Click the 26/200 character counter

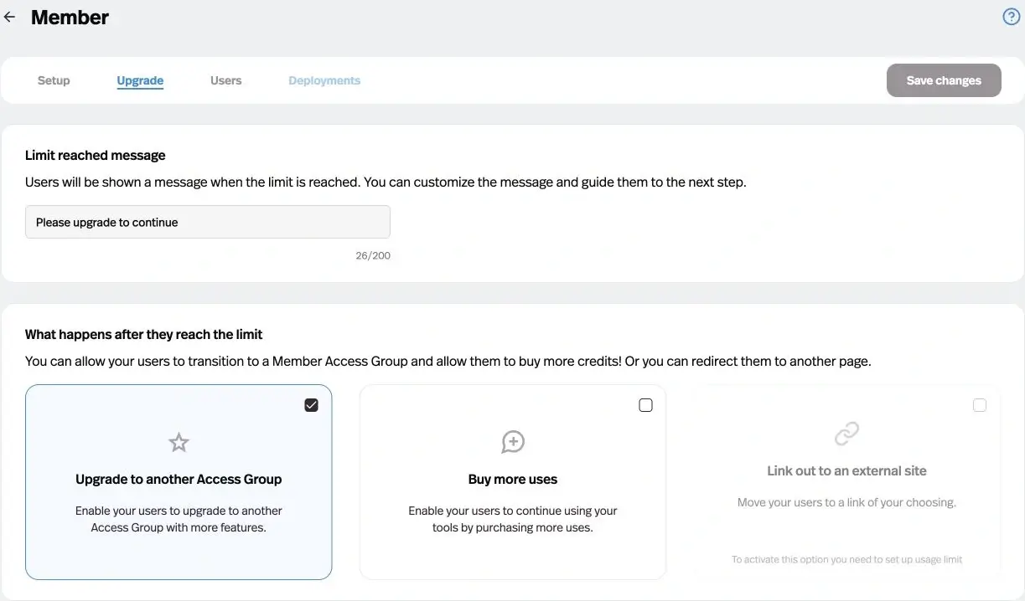click(x=373, y=255)
